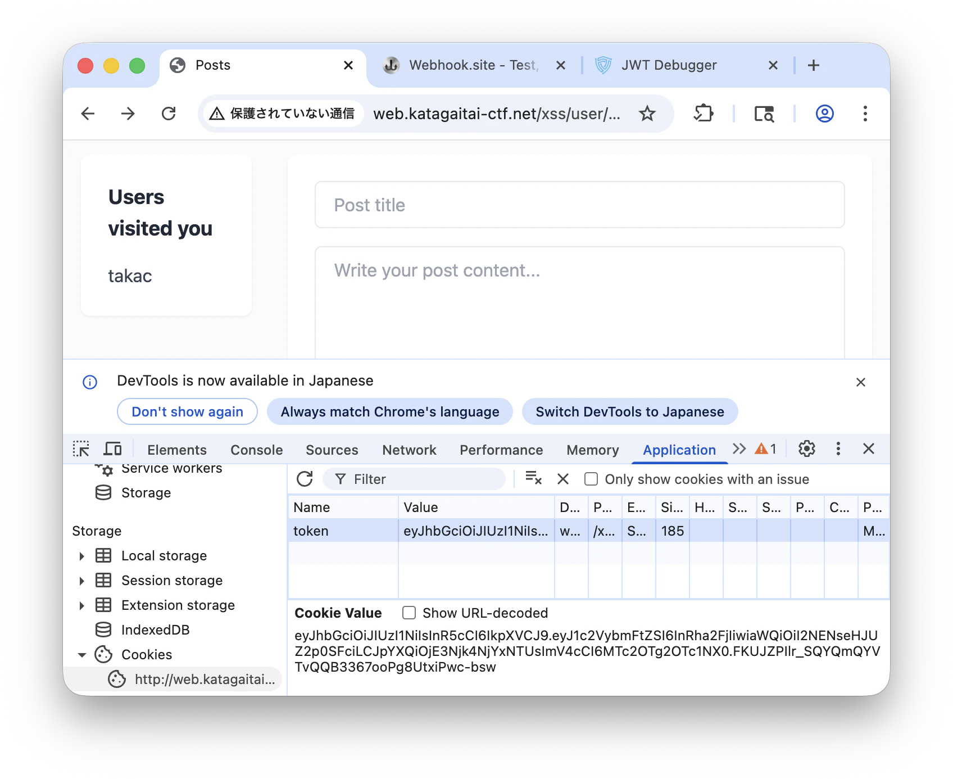Click the visitor name takac
Viewport: 953px width, 779px height.
click(x=130, y=276)
